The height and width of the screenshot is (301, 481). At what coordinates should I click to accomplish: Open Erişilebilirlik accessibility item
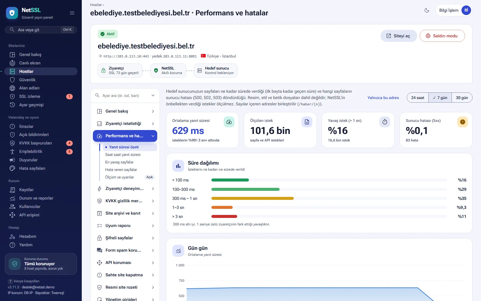point(41,151)
